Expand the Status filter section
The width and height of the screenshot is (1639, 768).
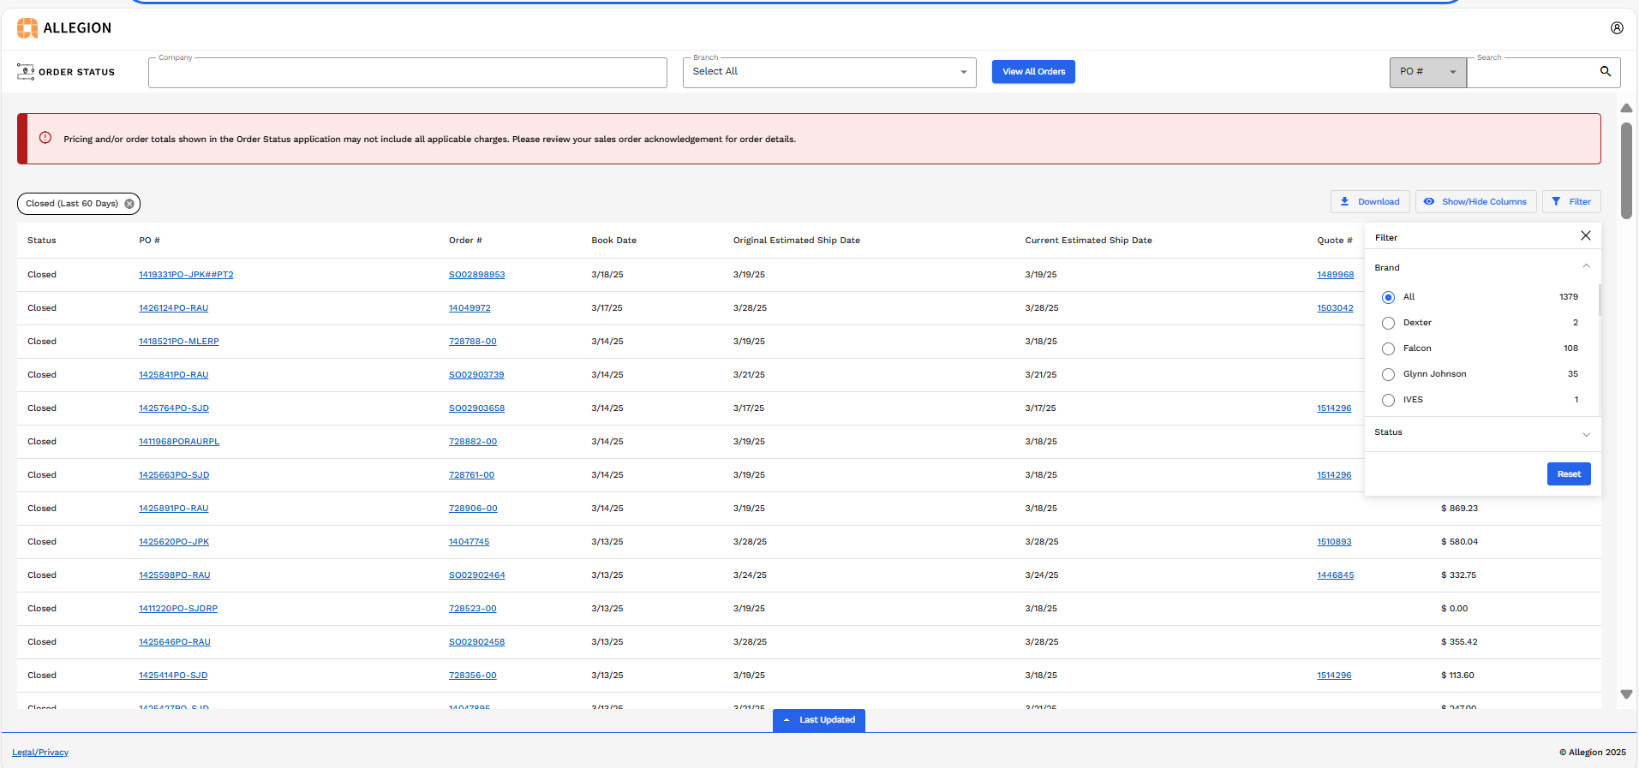(1586, 434)
